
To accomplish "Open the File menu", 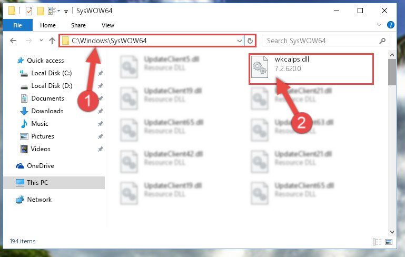I will [17, 25].
